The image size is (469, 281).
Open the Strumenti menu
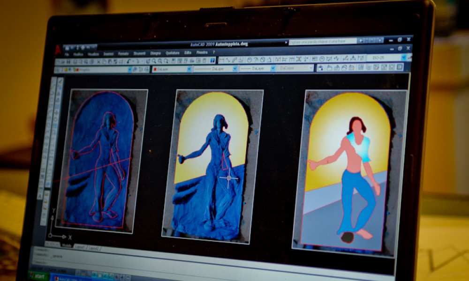pos(139,53)
